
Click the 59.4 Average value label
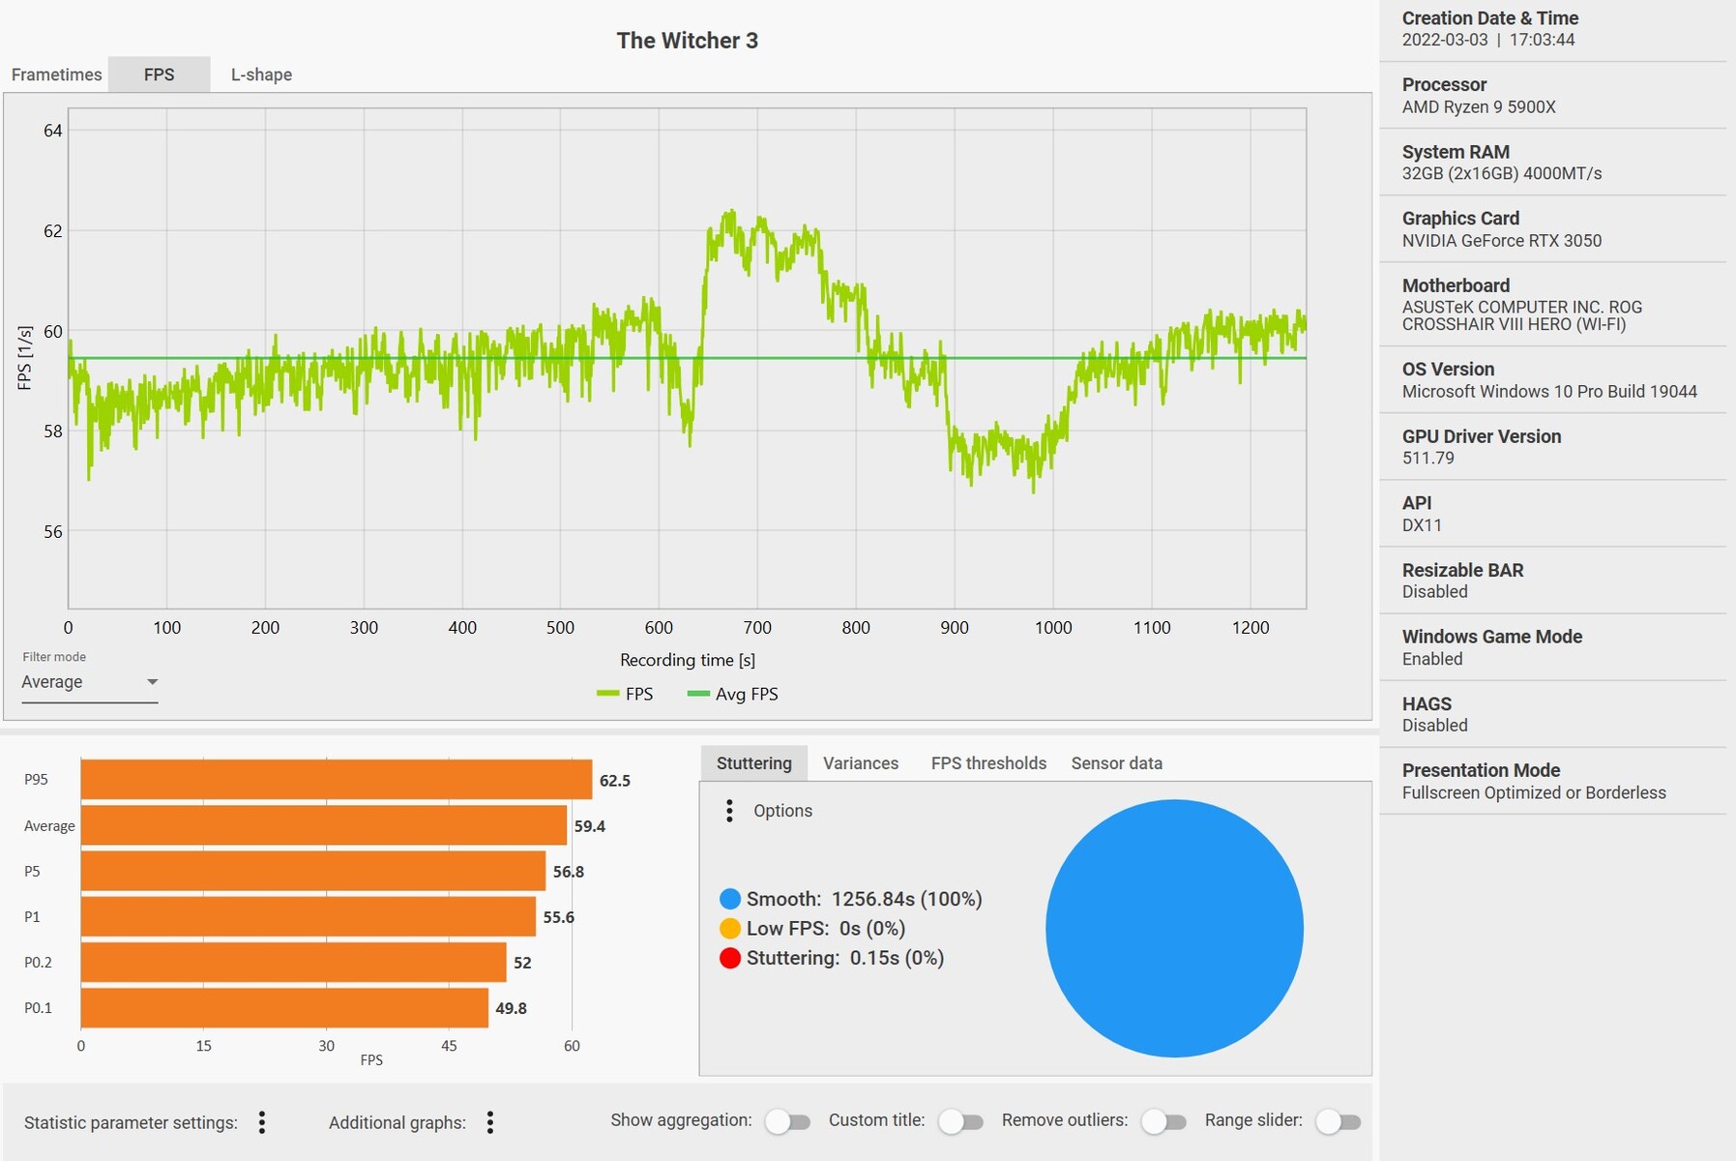click(590, 826)
